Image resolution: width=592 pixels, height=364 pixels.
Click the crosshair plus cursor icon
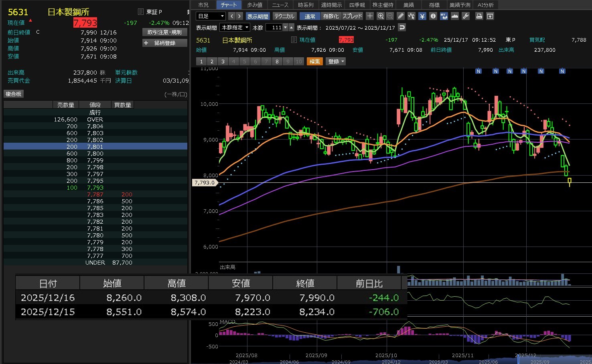pyautogui.click(x=370, y=16)
